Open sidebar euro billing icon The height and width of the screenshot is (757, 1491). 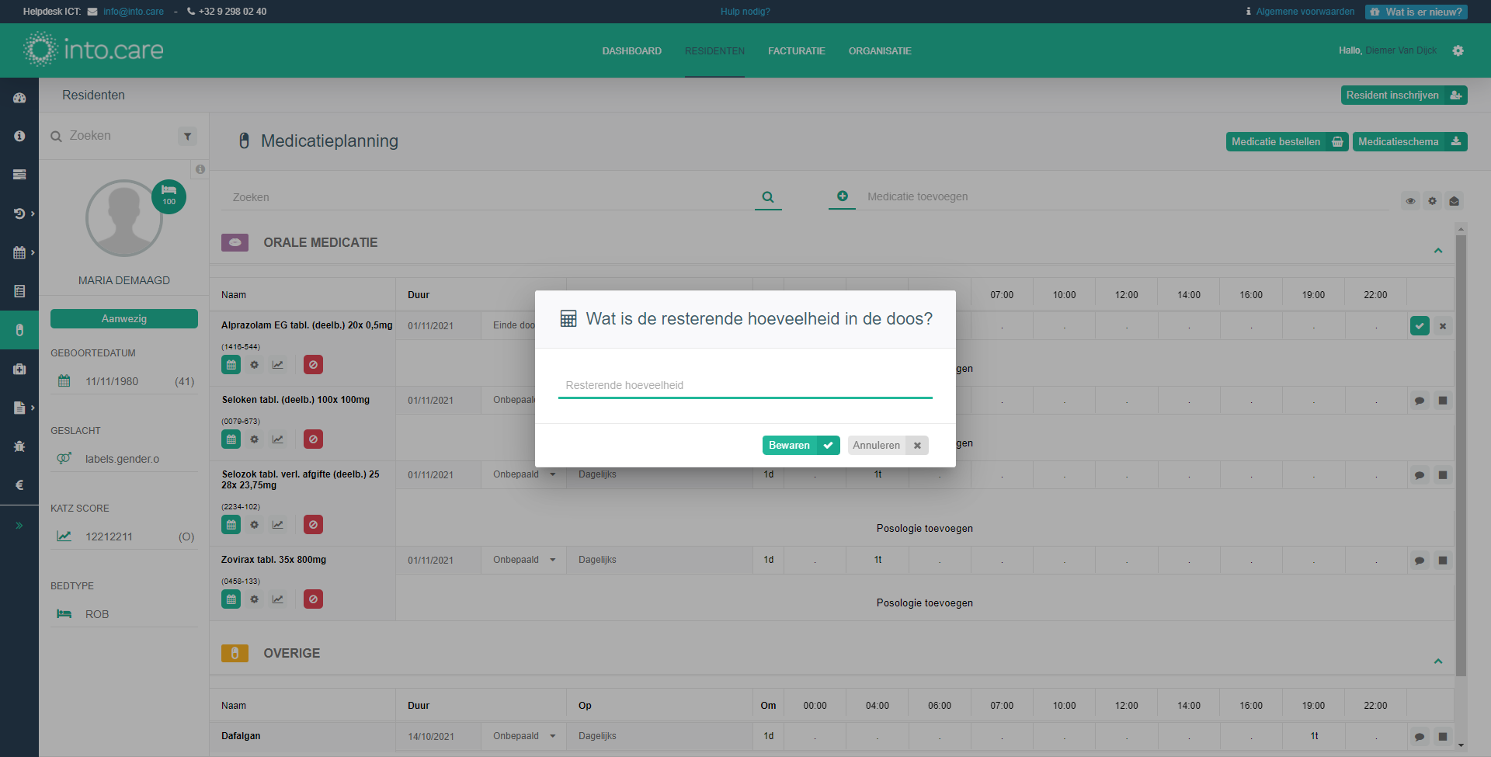click(x=19, y=485)
